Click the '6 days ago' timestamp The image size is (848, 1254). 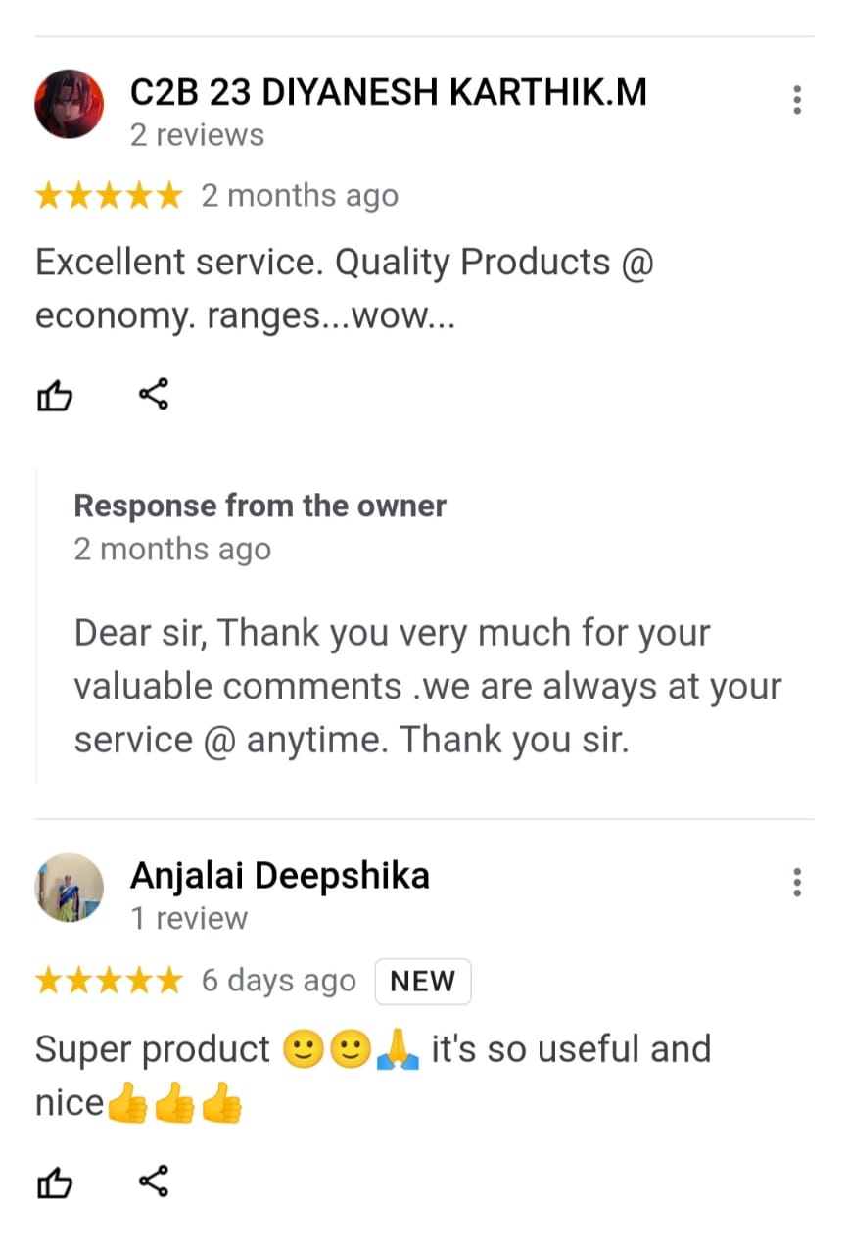[x=279, y=982]
